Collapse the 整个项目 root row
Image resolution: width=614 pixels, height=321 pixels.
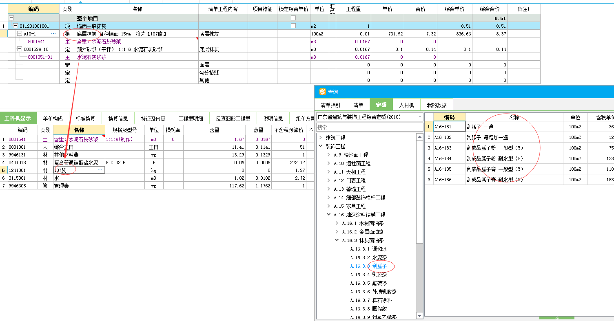(11, 18)
